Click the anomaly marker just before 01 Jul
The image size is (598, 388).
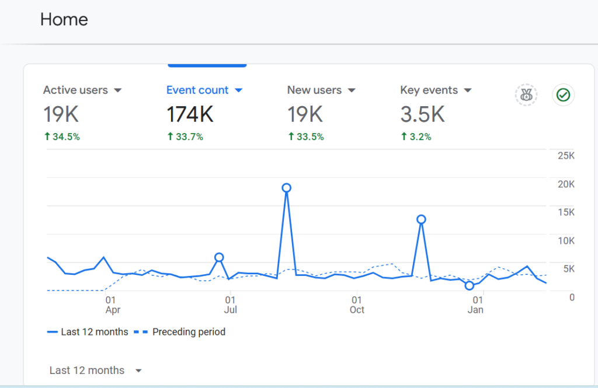click(219, 257)
